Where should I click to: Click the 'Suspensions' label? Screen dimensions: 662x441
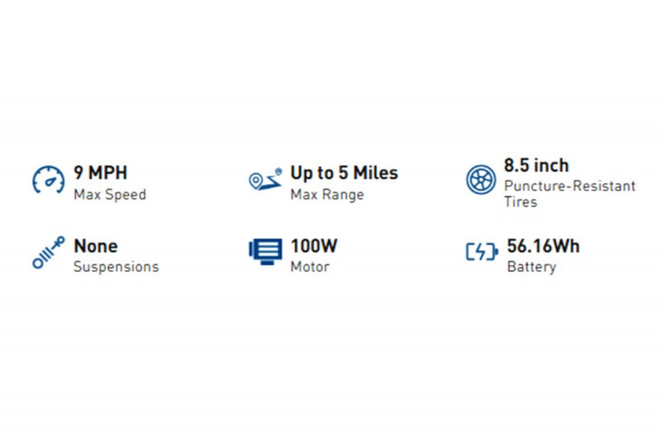click(x=116, y=267)
